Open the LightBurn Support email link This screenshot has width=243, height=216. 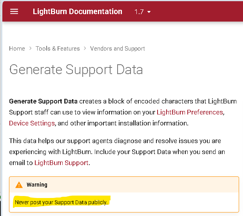click(62, 163)
